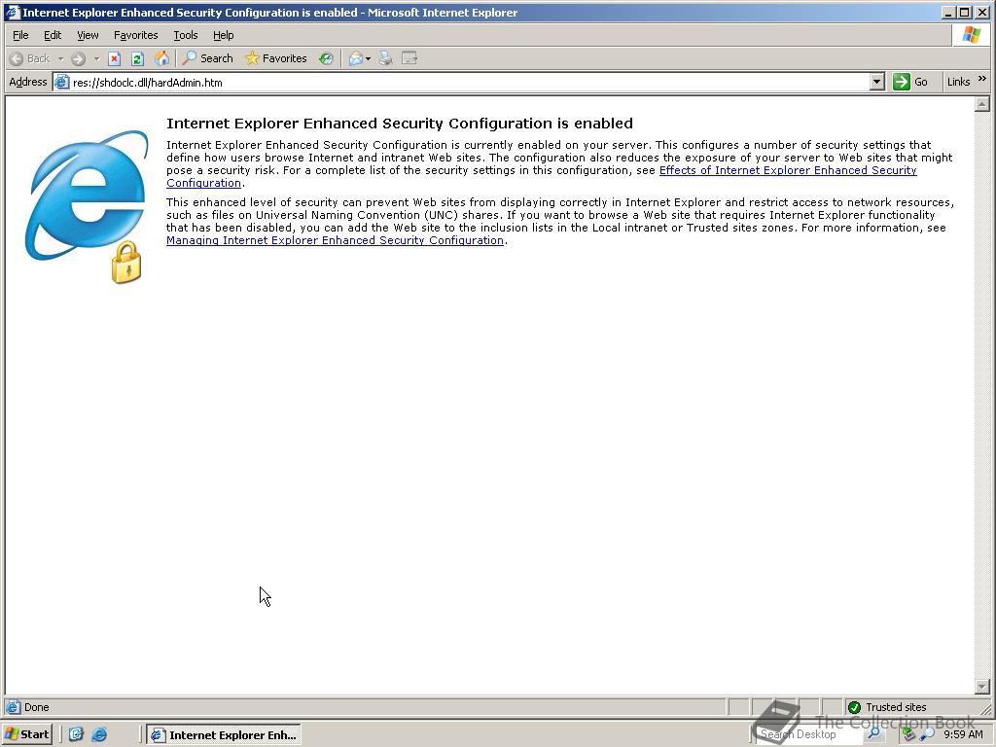Click the Internet Explorer logo image
This screenshot has width=996, height=747.
[x=87, y=206]
